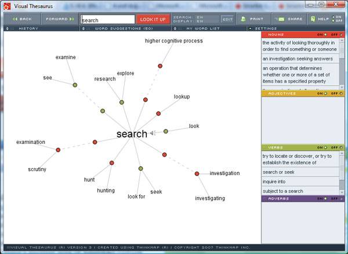
Task: Click the Share envelope icon
Action: [x=281, y=19]
